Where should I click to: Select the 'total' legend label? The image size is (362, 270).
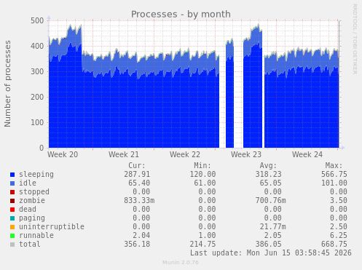[x=30, y=244]
